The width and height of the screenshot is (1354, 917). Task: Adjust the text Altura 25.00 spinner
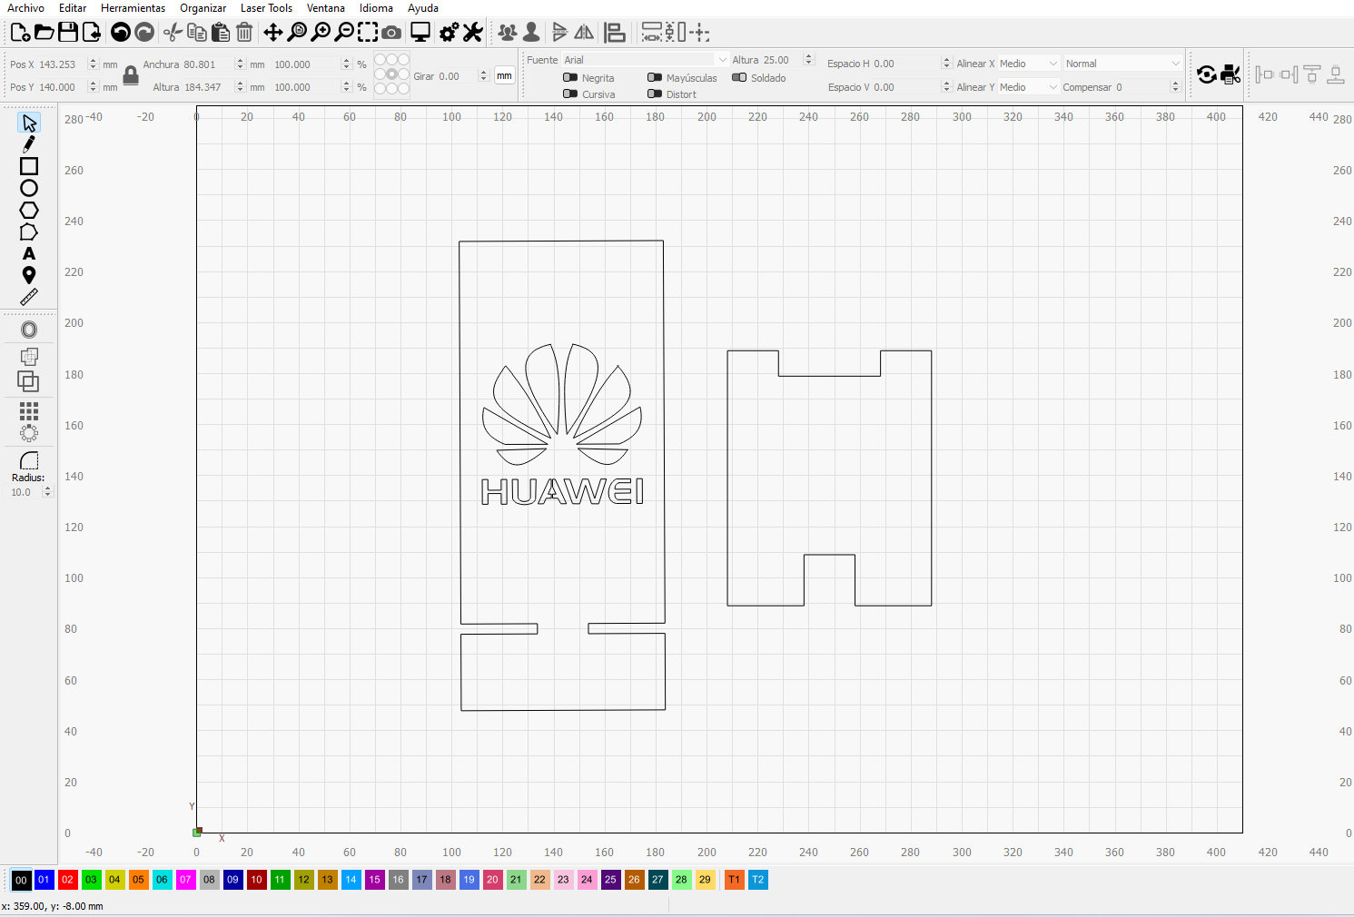coord(808,60)
